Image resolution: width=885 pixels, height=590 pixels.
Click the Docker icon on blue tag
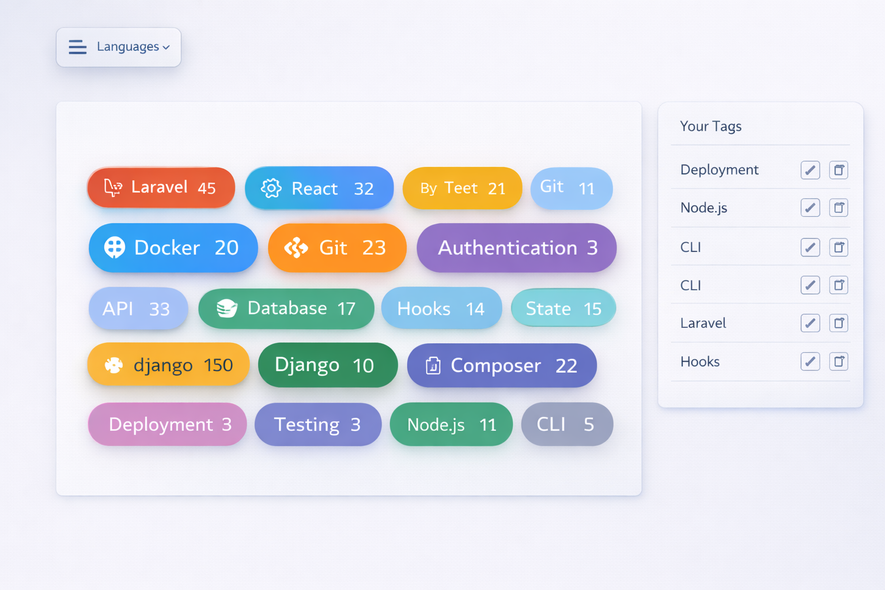point(115,247)
